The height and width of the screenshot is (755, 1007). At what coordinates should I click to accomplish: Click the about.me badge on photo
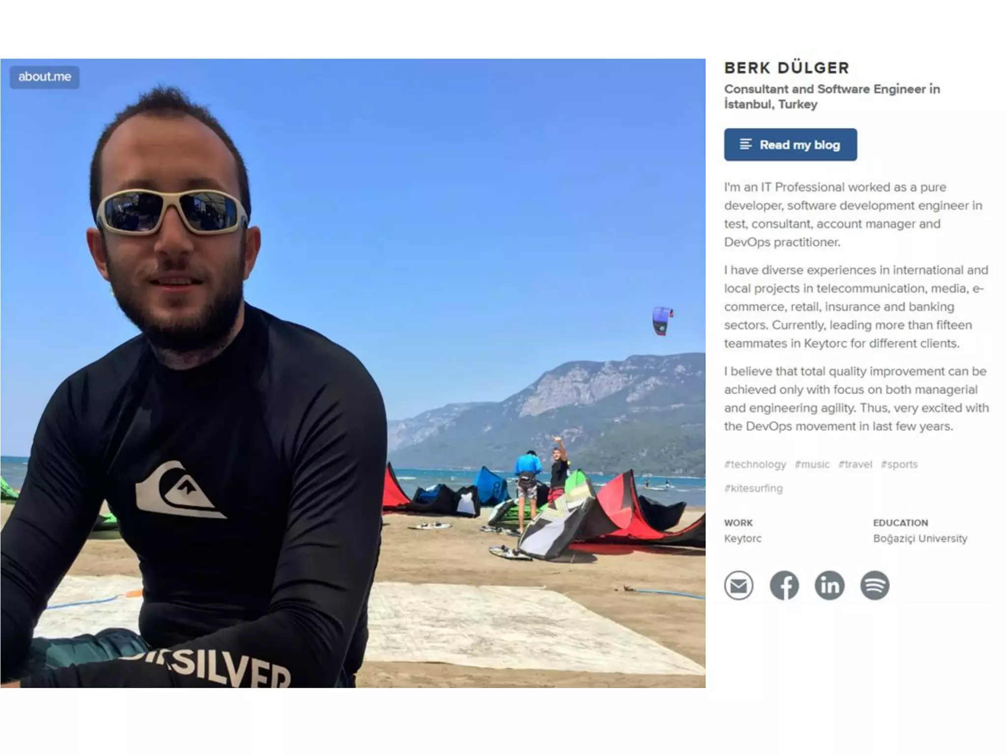tap(44, 77)
